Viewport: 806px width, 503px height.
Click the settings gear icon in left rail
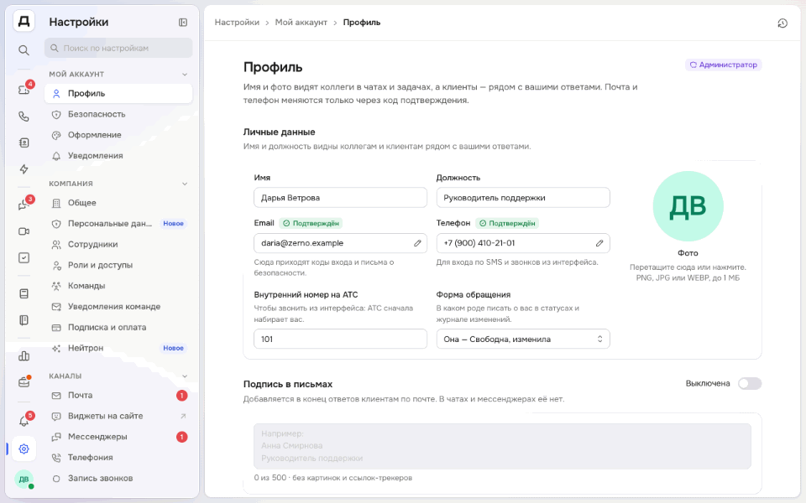click(24, 449)
